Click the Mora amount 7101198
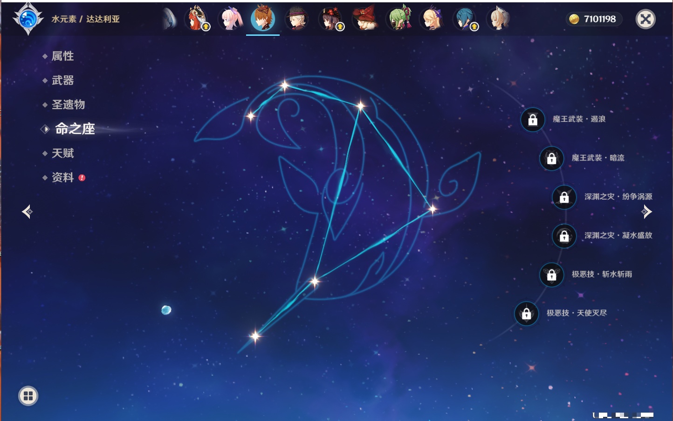 click(x=600, y=19)
